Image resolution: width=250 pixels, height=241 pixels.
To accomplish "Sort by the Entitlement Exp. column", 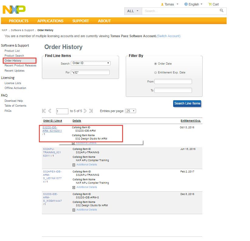I will click(191, 121).
